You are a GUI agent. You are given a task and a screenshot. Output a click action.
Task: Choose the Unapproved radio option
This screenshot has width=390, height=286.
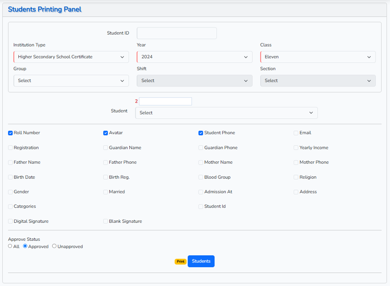point(54,246)
